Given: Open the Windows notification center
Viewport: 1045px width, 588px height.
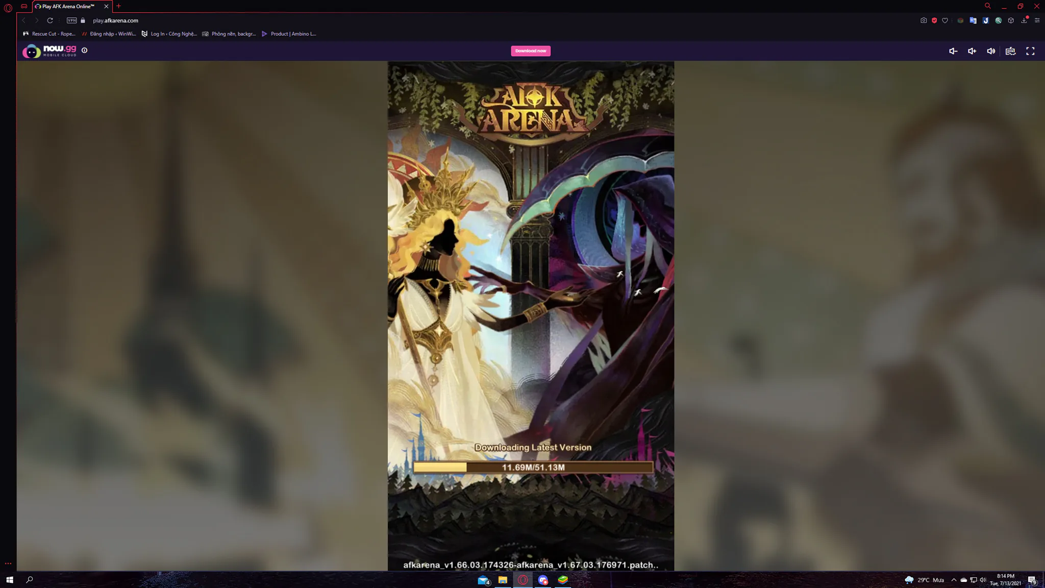Looking at the screenshot, I should (x=1032, y=580).
